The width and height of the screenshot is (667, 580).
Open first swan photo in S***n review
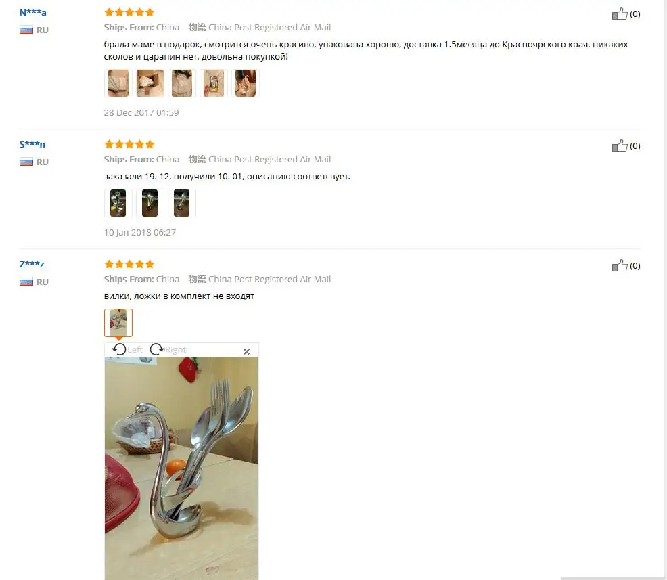click(118, 203)
